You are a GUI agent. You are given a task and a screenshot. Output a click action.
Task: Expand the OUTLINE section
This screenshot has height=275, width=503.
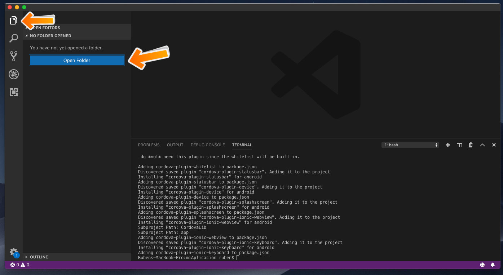(x=37, y=257)
